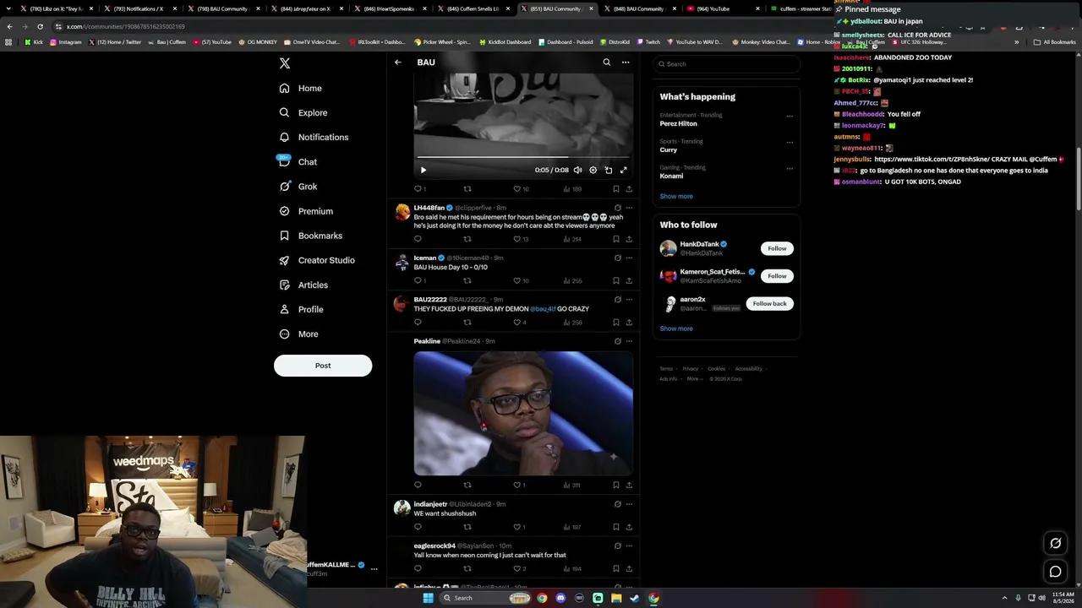Open the Windows Start menu

[x=428, y=598]
